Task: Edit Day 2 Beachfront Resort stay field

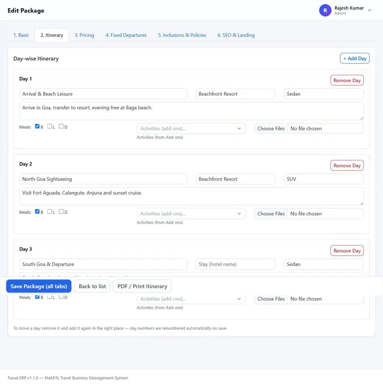Action: coord(236,179)
